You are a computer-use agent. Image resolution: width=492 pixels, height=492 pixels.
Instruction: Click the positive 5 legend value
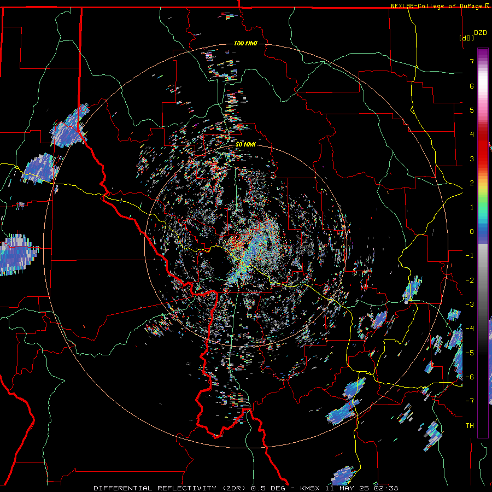pyautogui.click(x=472, y=110)
